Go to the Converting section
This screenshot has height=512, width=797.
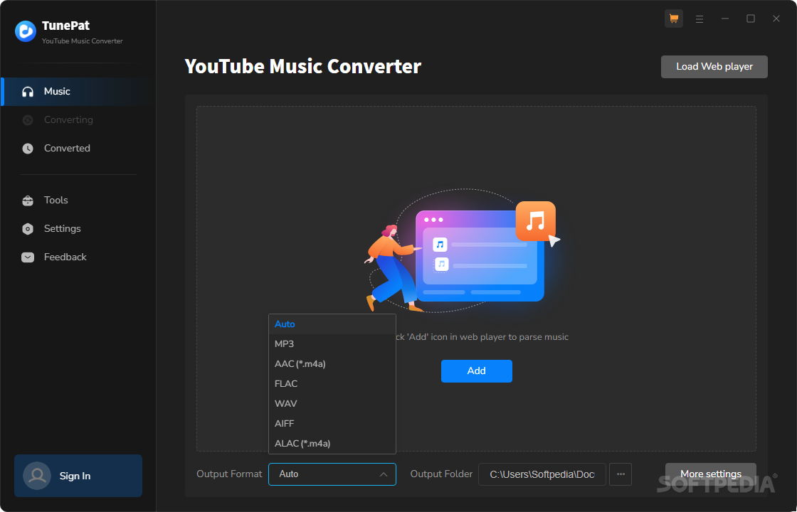coord(78,120)
